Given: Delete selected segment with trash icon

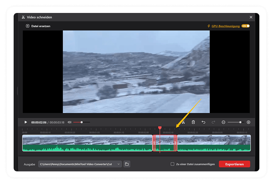Looking at the screenshot, I should (193, 122).
